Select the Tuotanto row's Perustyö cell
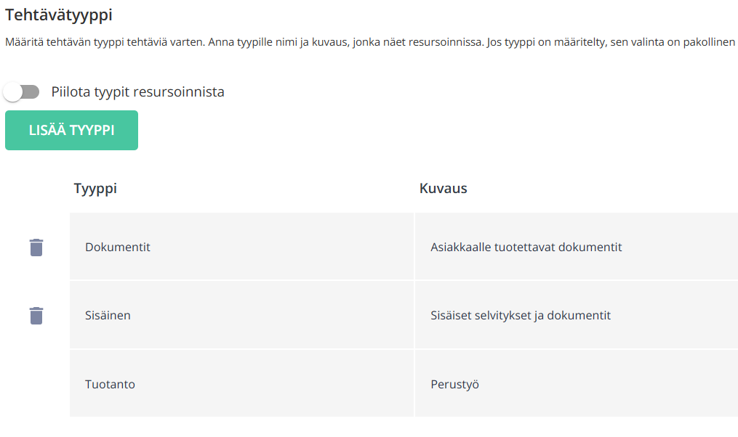Screen dimensions: 738x437 pos(577,383)
